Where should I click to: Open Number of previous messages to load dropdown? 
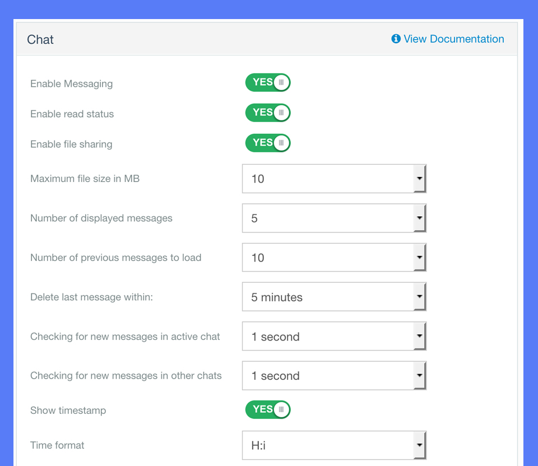[334, 258]
